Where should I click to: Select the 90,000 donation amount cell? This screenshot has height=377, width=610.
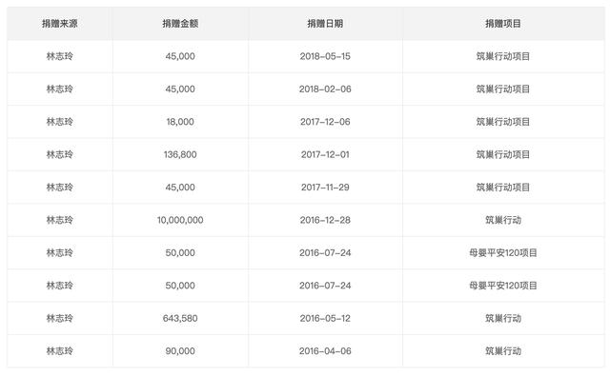point(180,351)
